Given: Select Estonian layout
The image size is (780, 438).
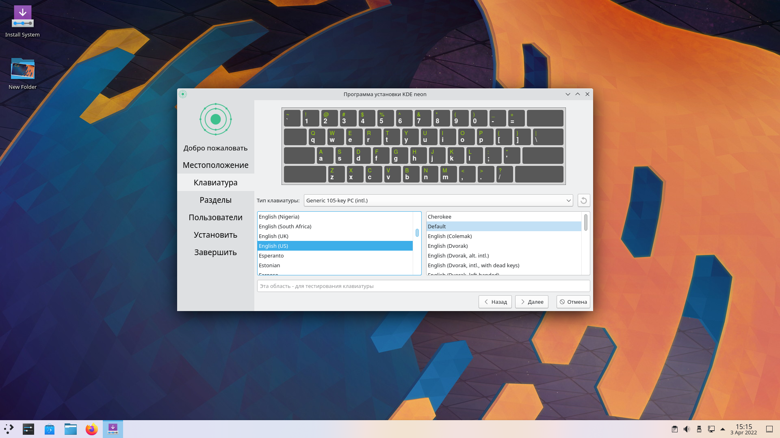Looking at the screenshot, I should click(335, 265).
